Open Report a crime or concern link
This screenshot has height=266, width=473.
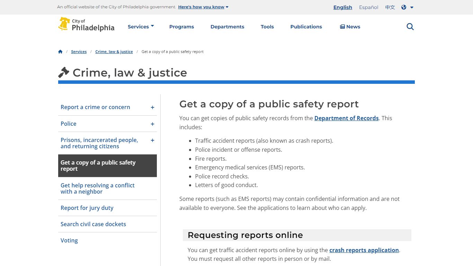(x=95, y=107)
